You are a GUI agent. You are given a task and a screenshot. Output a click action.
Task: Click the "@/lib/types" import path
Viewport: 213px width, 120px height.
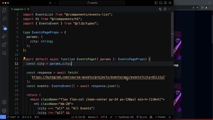(x=85, y=23)
